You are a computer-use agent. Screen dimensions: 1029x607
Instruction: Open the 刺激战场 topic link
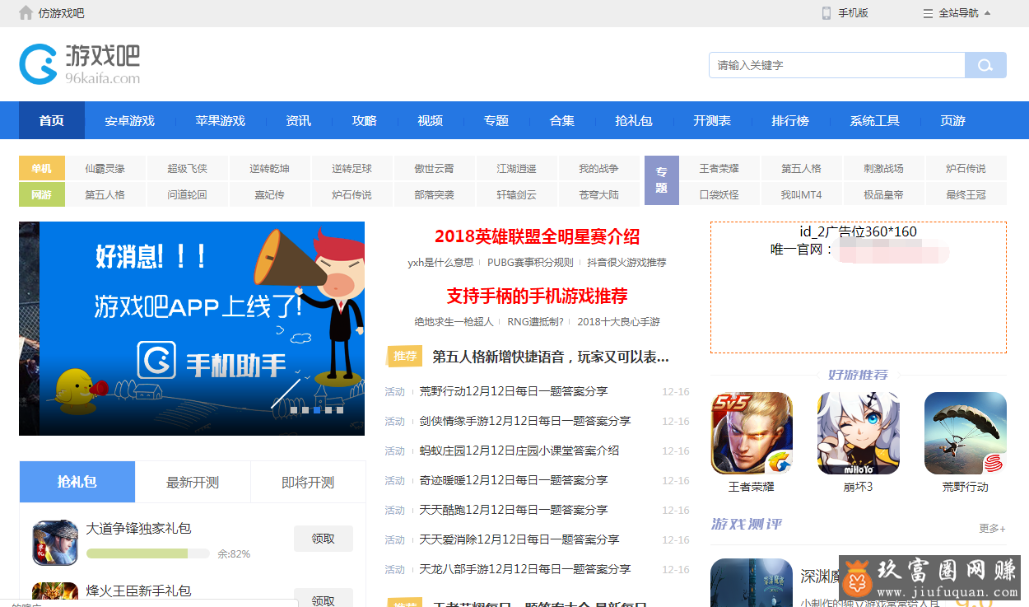tap(884, 168)
